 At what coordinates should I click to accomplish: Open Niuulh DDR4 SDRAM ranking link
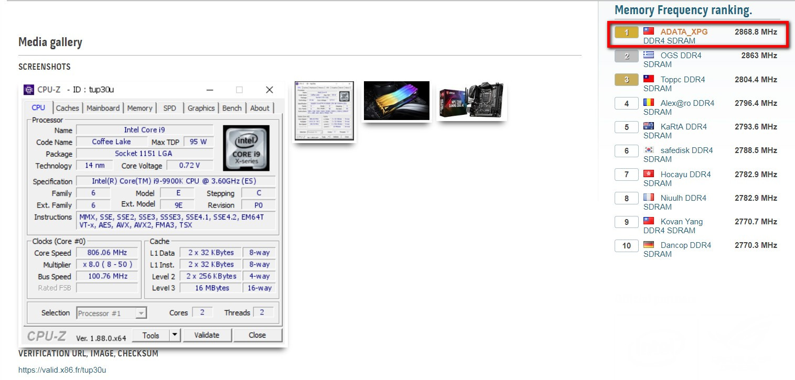pos(675,202)
